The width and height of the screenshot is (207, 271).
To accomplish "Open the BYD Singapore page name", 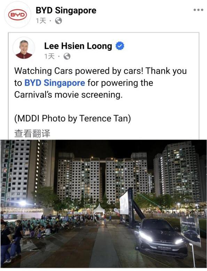I will click(x=66, y=10).
